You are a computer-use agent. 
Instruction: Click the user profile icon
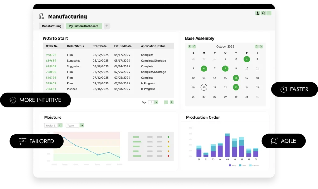pos(258,13)
